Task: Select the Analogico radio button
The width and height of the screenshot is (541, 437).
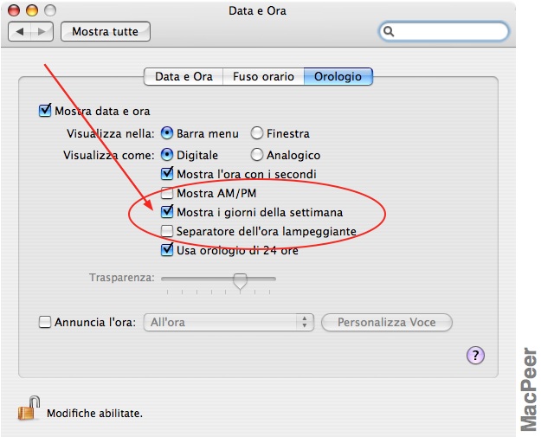Action: tap(257, 155)
